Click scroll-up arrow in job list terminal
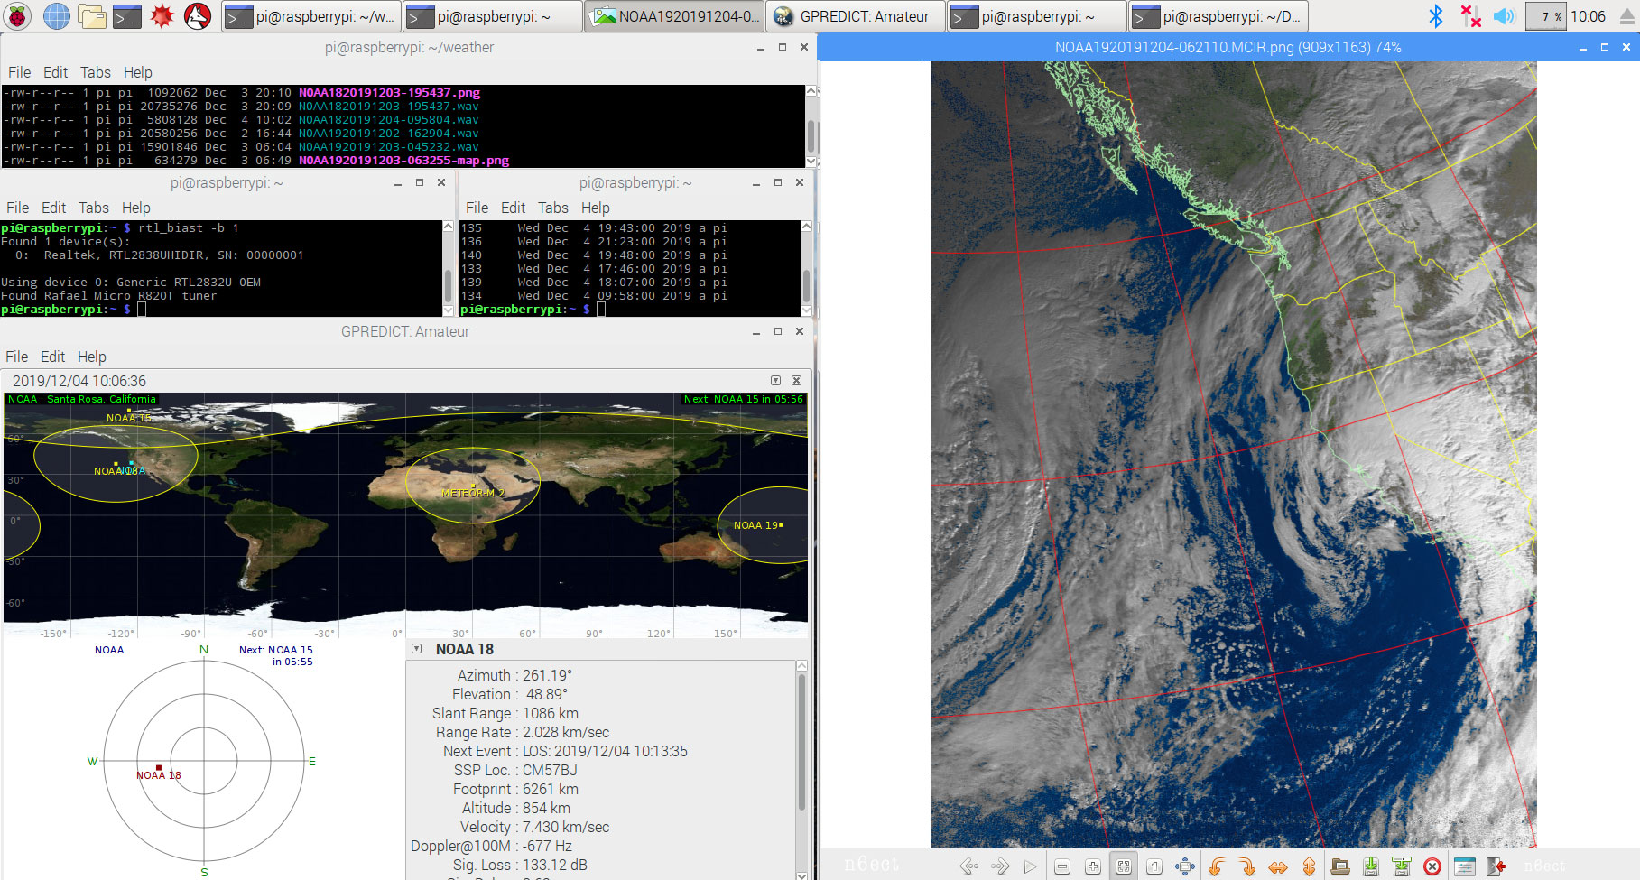This screenshot has height=880, width=1640. tap(806, 227)
